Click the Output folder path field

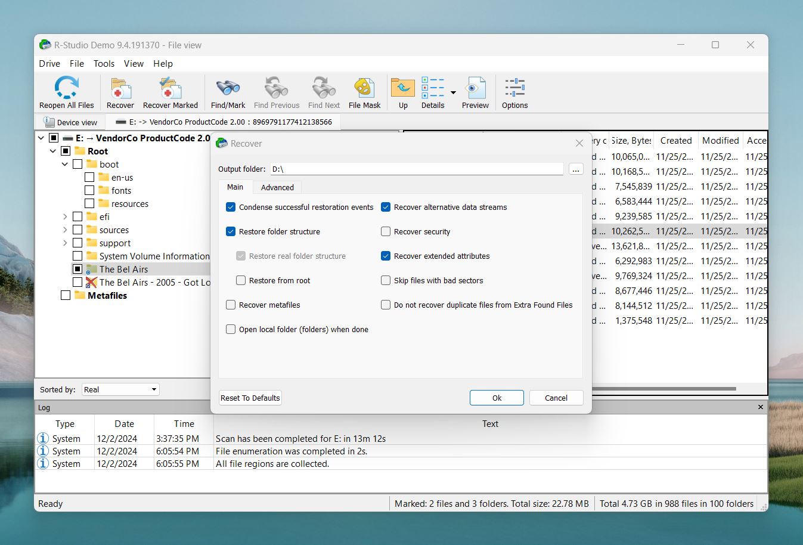click(x=416, y=169)
